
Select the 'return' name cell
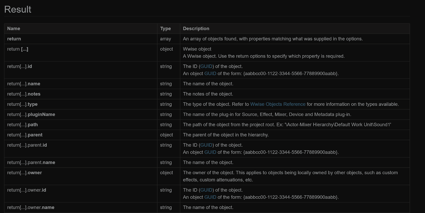[81, 39]
